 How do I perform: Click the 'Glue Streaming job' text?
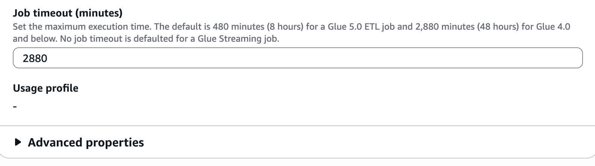(237, 39)
